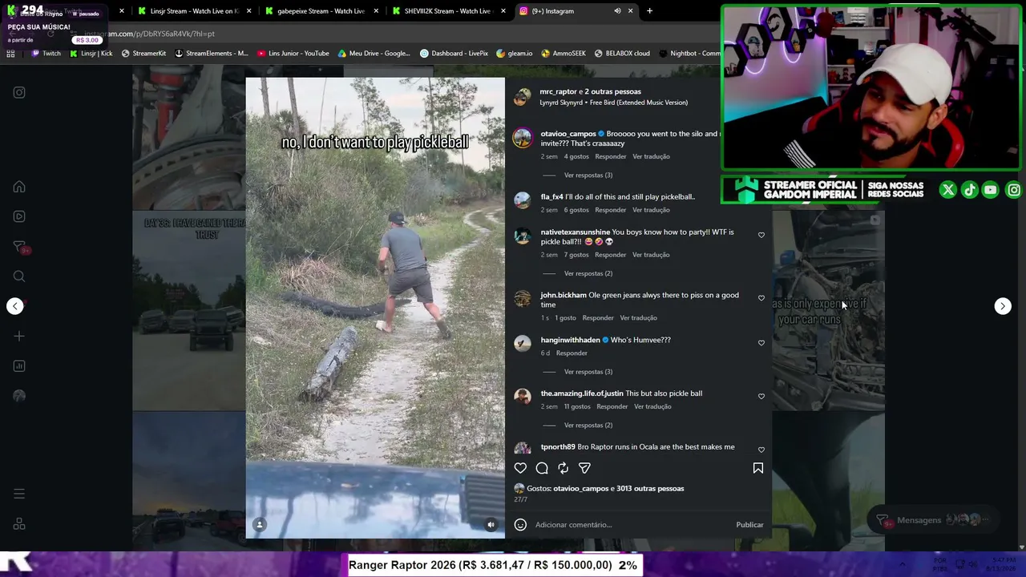1026x577 pixels.
Task: Open the dashboard insights sidebar icon
Action: (x=19, y=366)
